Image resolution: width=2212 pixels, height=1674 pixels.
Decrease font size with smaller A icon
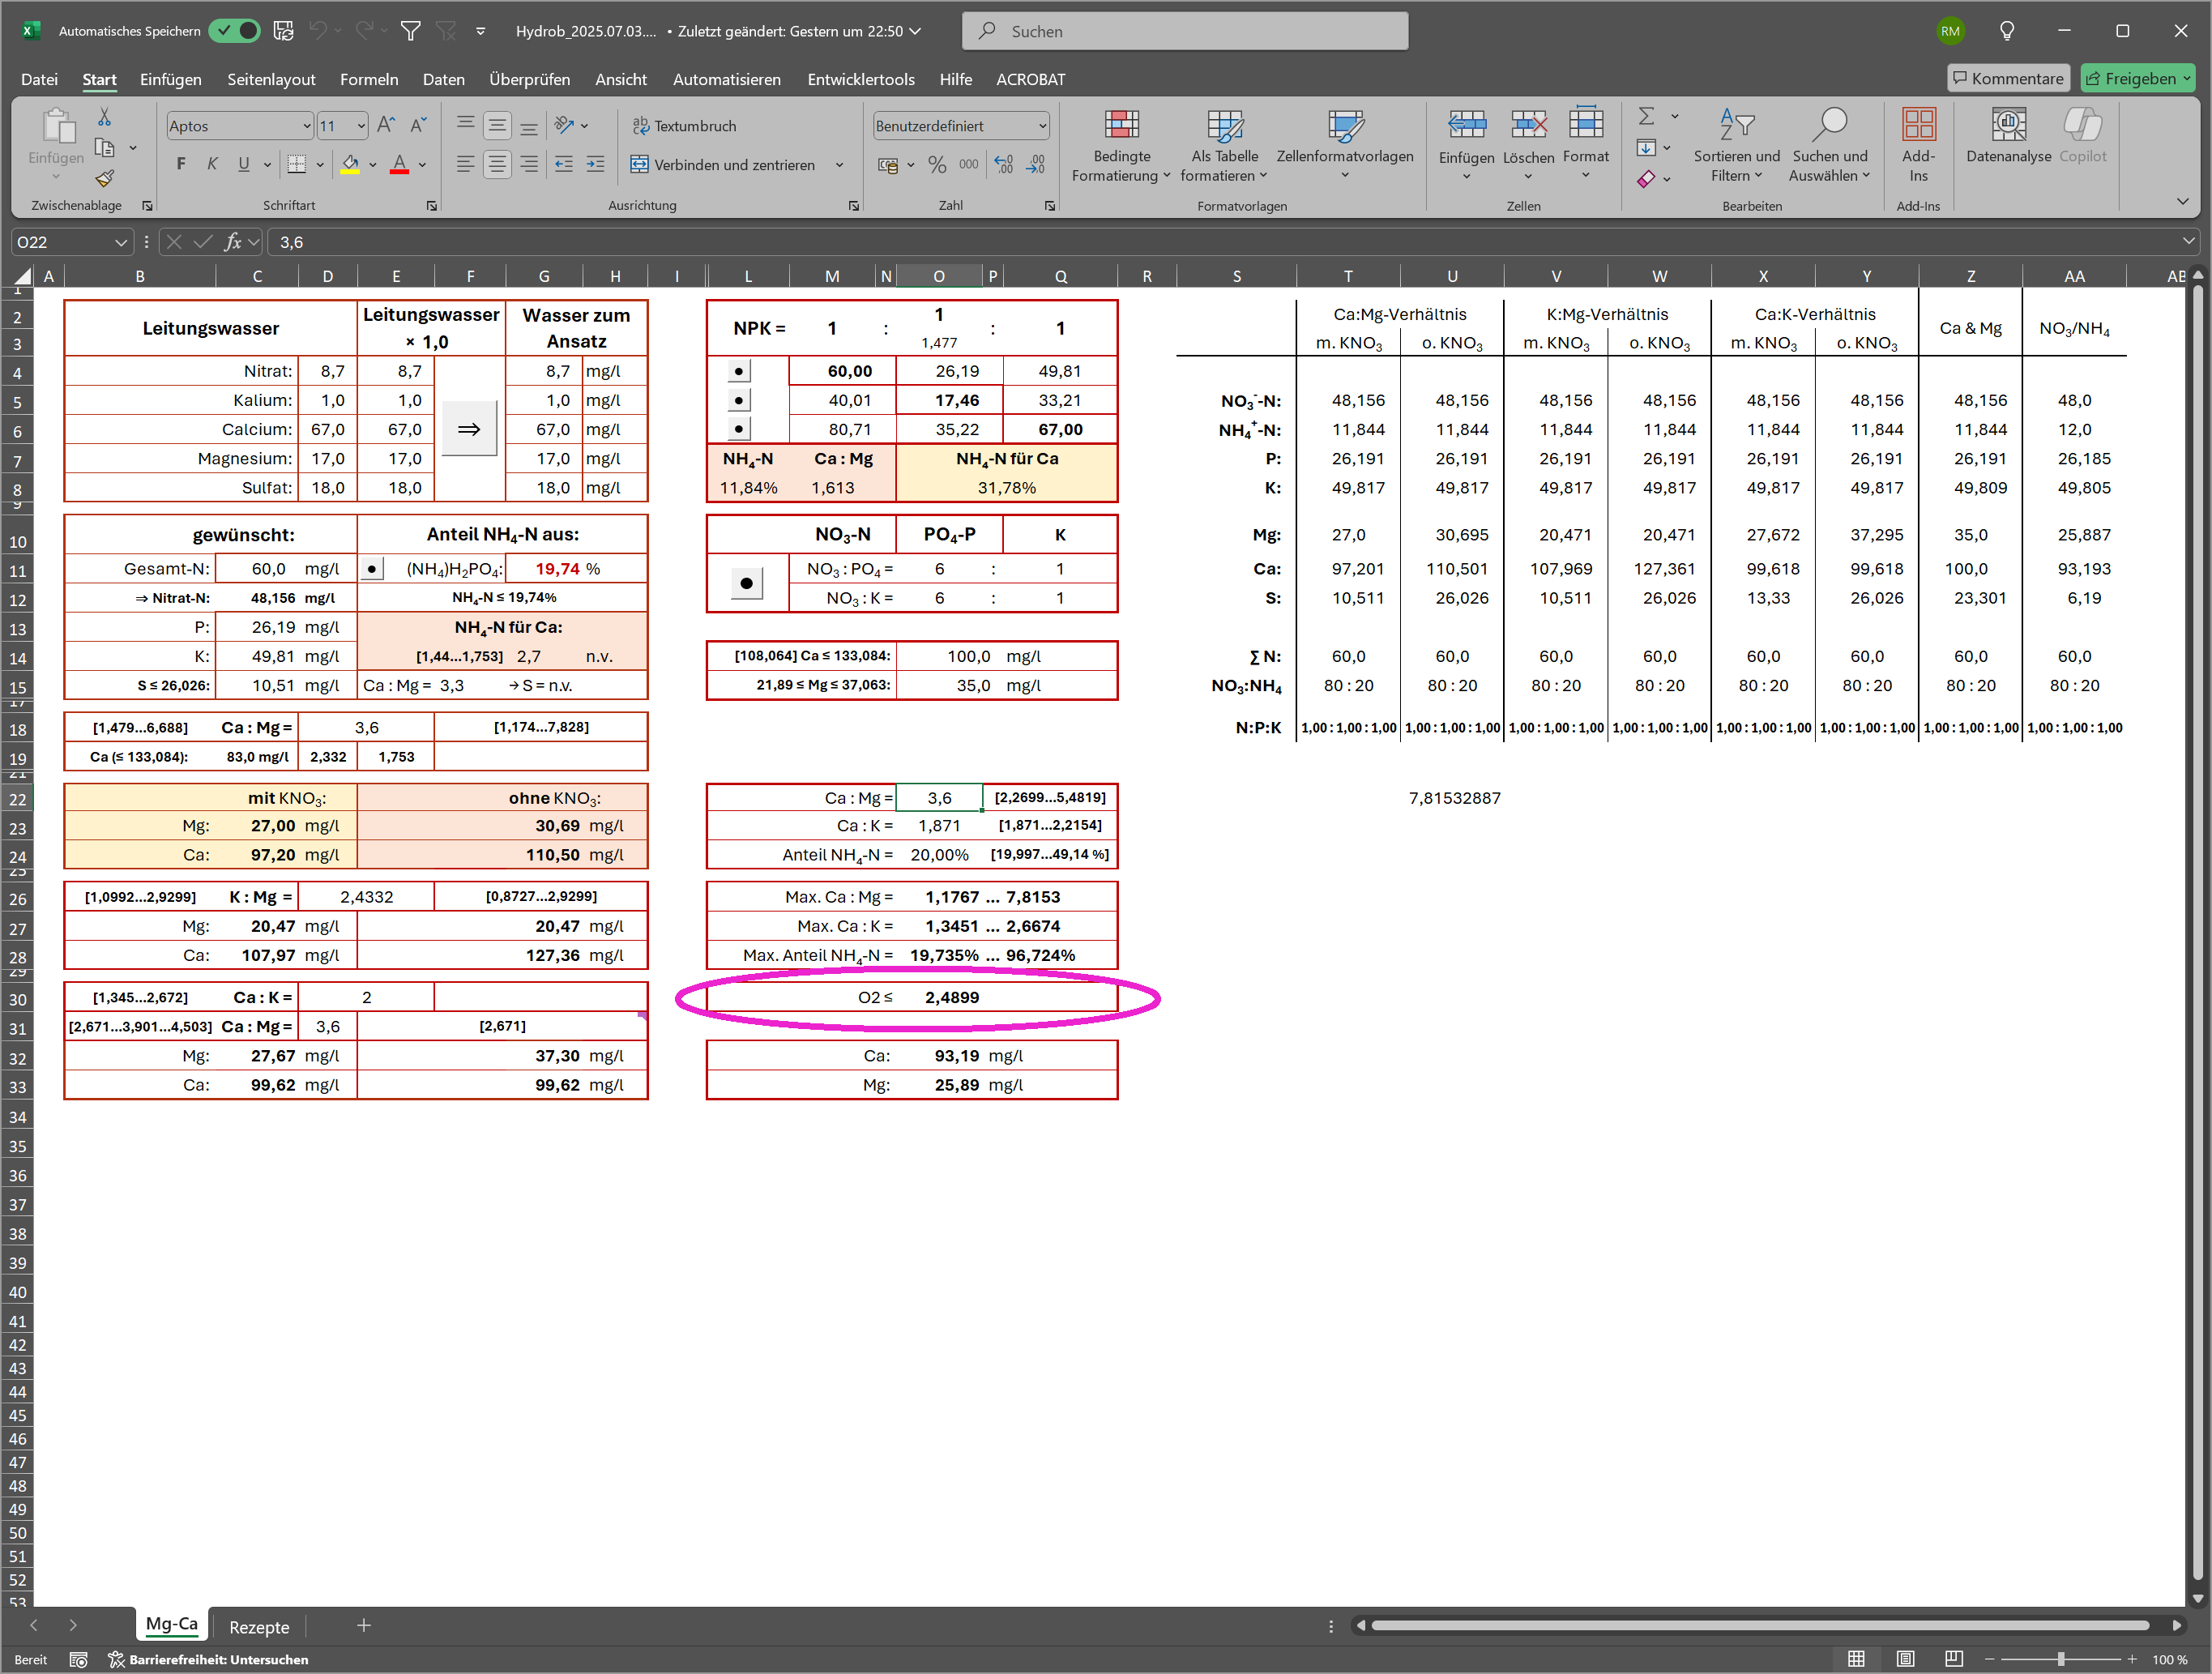coord(419,125)
